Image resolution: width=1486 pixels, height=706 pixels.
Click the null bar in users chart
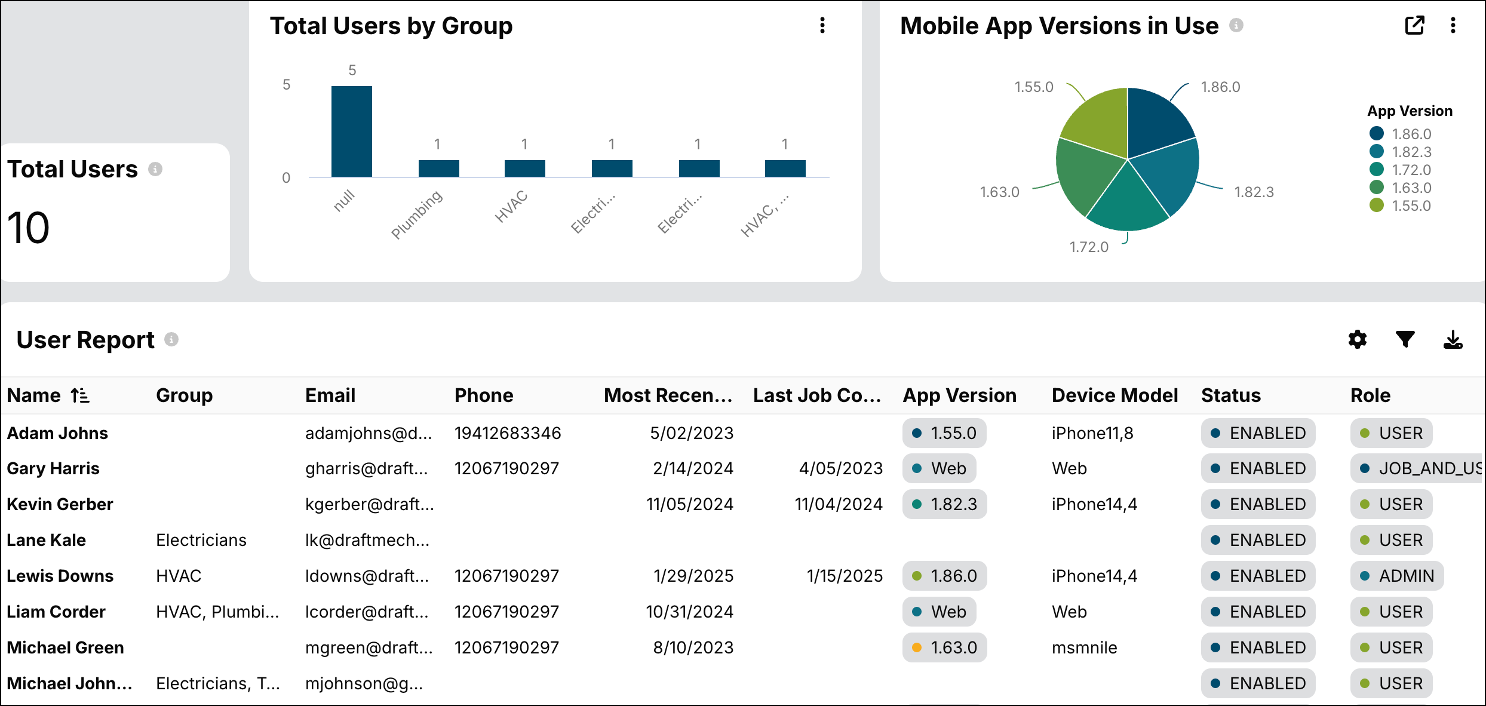point(352,131)
